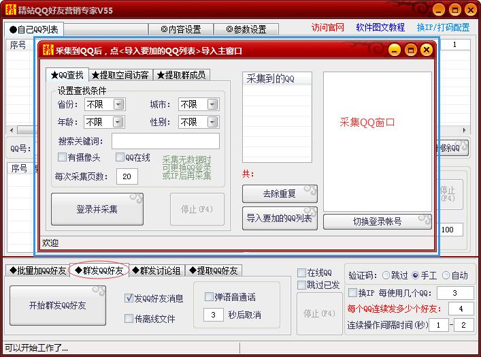
Task: Open the 换IP/打码配置 link
Action: pyautogui.click(x=443, y=28)
